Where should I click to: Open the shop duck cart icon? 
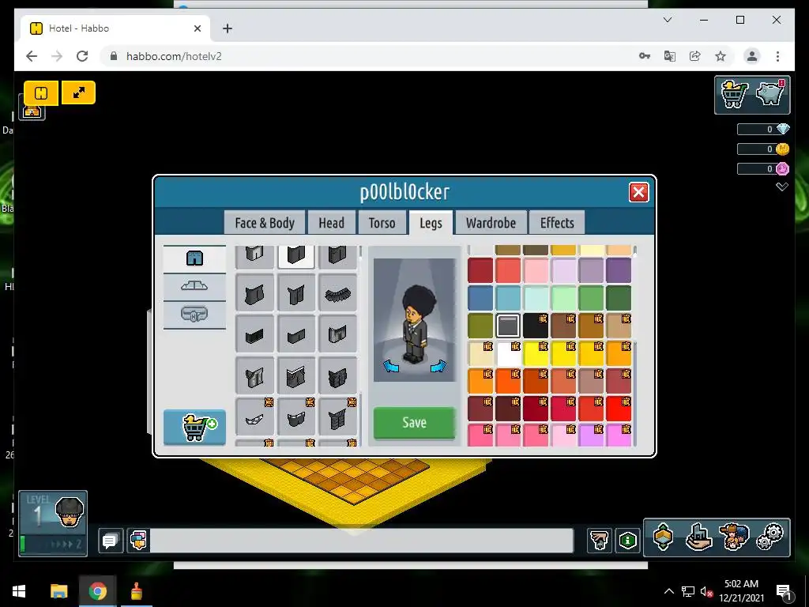point(734,95)
